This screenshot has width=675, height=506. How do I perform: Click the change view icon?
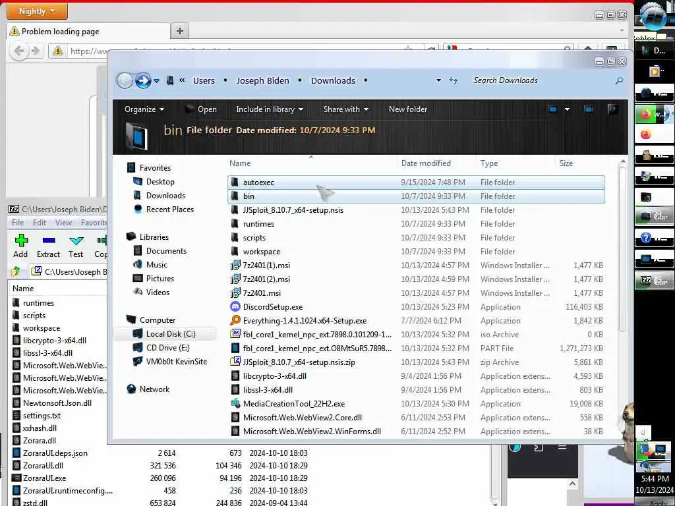point(553,109)
